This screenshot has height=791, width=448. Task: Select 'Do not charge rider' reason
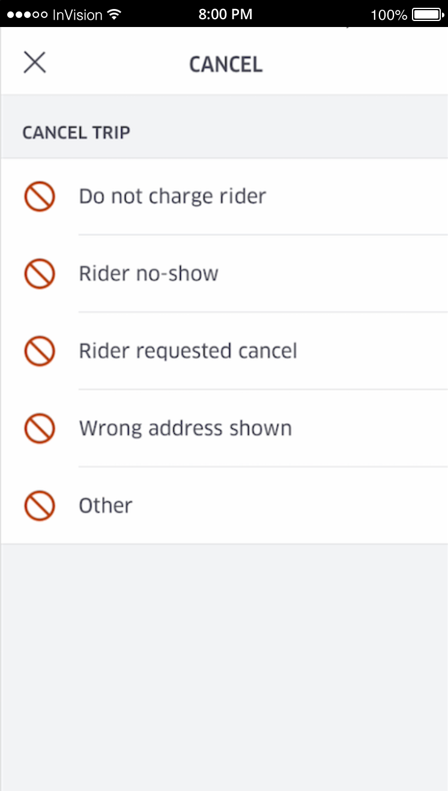(x=173, y=197)
